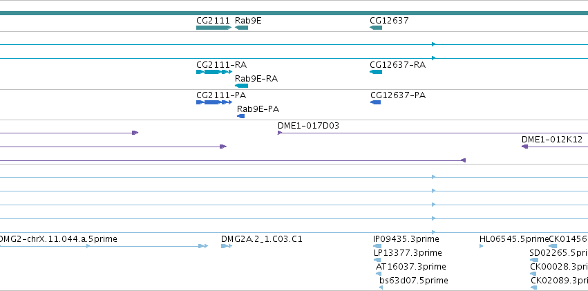The width and height of the screenshot is (588, 291).
Task: Select the SD02265.5prime EST glyph
Action: (534, 260)
